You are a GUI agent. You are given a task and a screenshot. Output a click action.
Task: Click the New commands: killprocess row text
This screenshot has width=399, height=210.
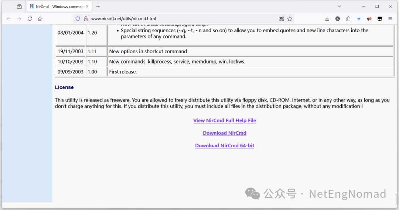(x=177, y=62)
